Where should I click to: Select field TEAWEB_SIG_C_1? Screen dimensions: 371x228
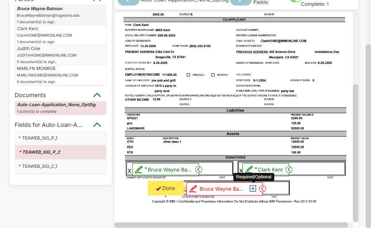point(61,166)
